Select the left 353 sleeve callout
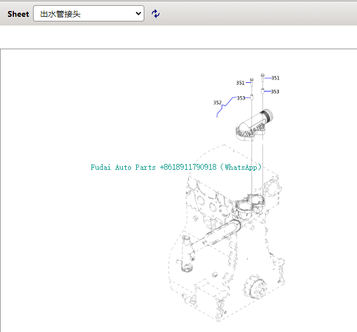Screen dimensions: 357x332 [241, 98]
